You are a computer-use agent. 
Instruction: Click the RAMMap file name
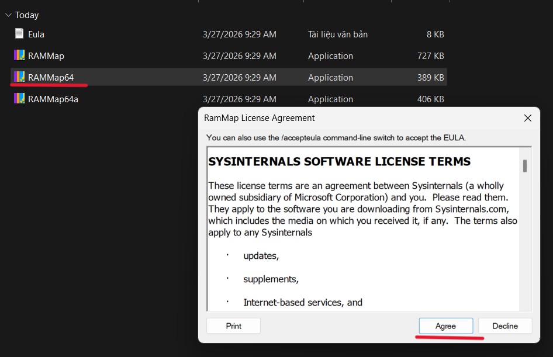(x=46, y=56)
